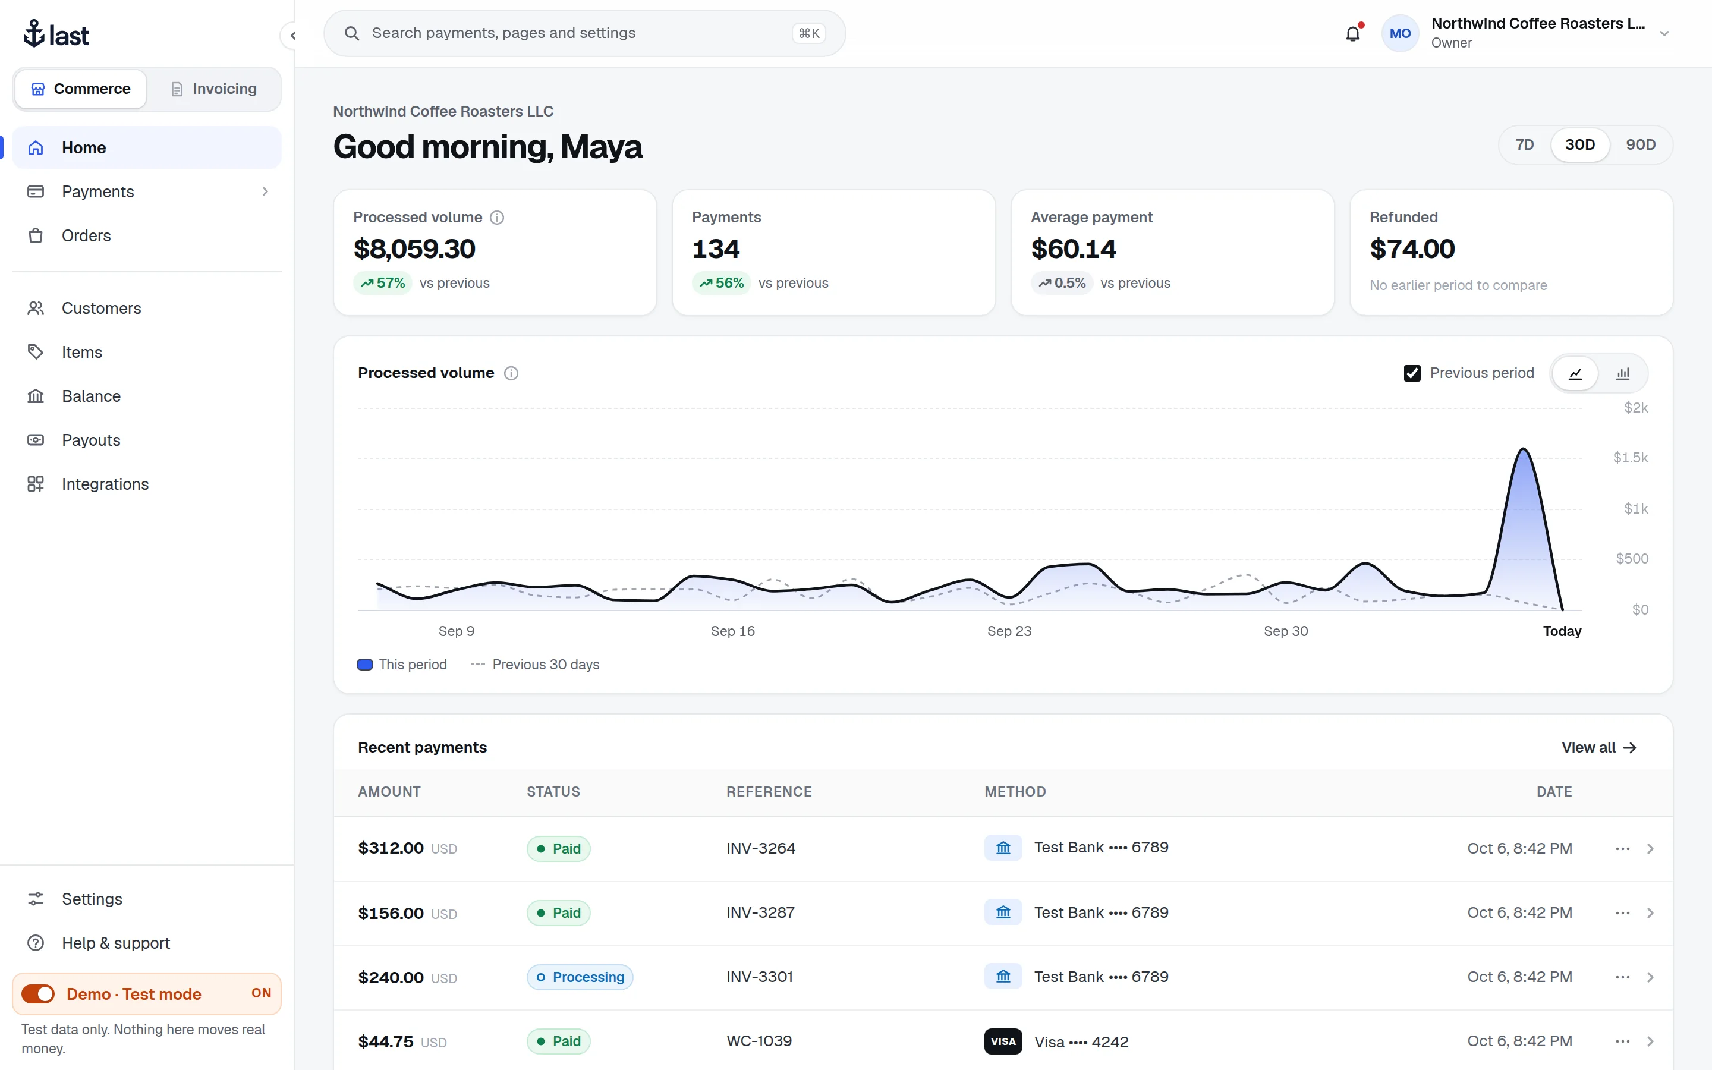Open the INV-3264 payment with its chevron
The height and width of the screenshot is (1070, 1712).
[x=1650, y=848]
